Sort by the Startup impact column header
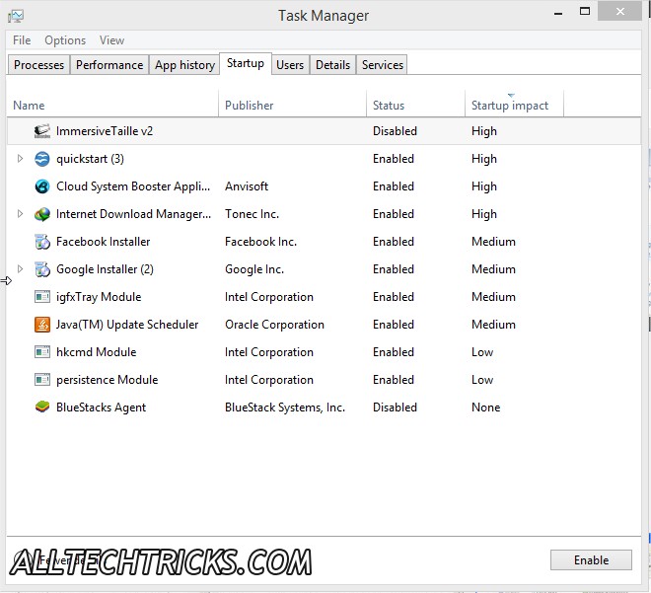Image resolution: width=651 pixels, height=593 pixels. pos(514,105)
